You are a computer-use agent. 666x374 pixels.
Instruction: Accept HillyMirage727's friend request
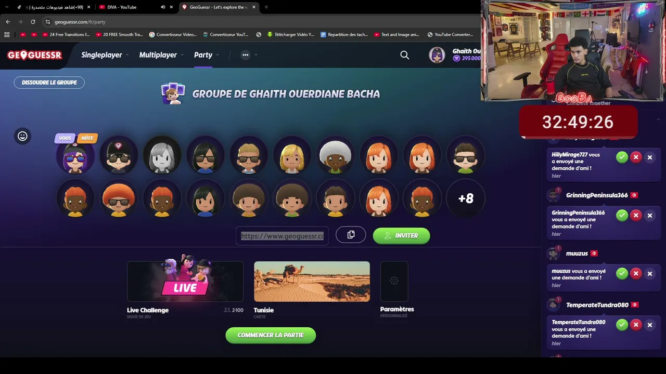(x=622, y=157)
